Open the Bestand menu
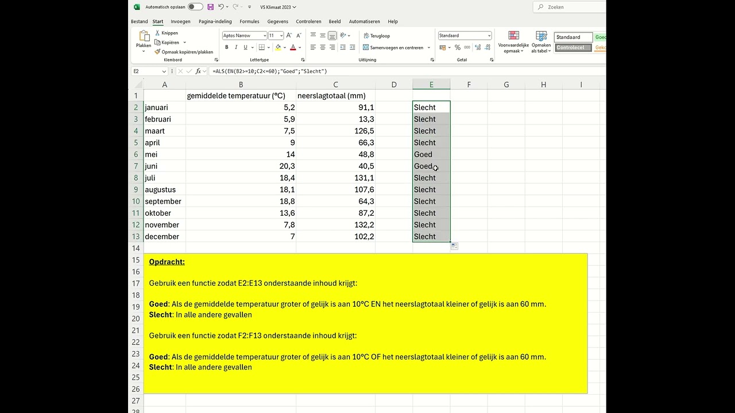The height and width of the screenshot is (413, 735). coord(139,21)
